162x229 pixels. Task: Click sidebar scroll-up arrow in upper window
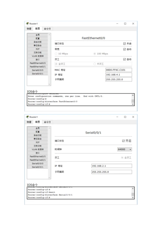49,35
